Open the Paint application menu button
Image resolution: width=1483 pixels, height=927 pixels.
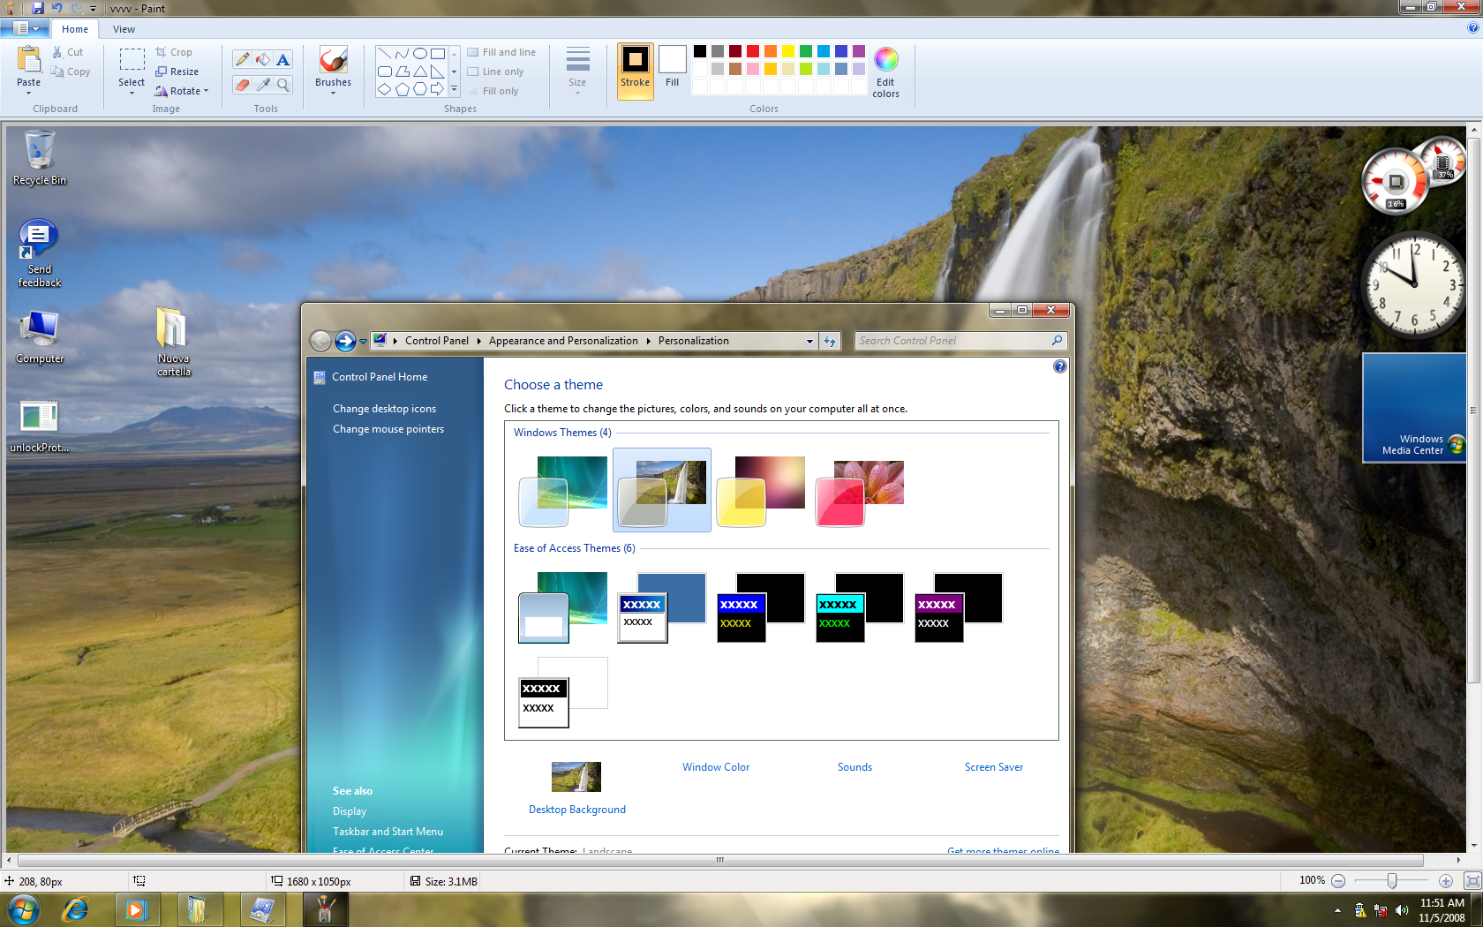point(25,29)
